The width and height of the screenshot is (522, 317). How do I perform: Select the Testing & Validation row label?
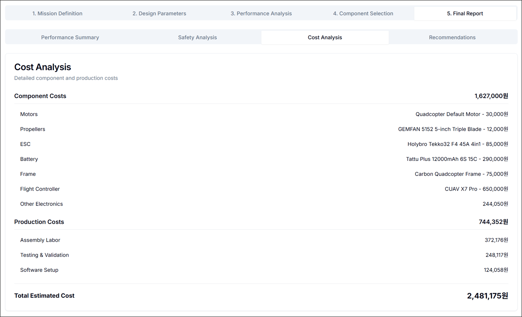(x=44, y=255)
